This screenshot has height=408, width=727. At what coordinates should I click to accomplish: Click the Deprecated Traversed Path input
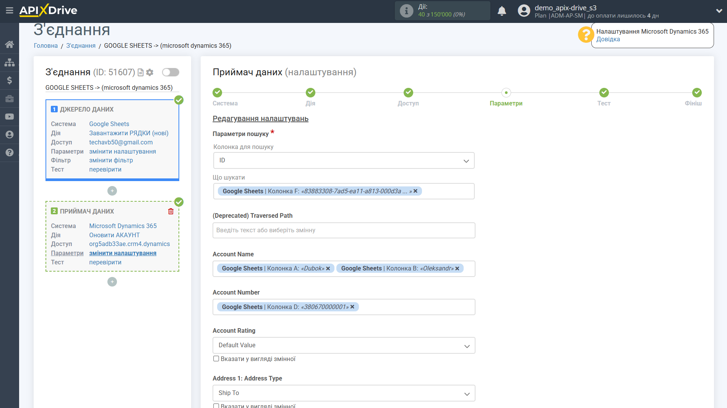(x=344, y=230)
